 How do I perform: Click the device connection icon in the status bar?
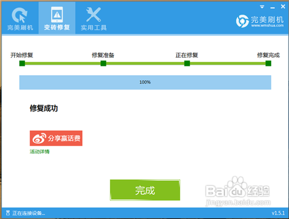click(8, 213)
